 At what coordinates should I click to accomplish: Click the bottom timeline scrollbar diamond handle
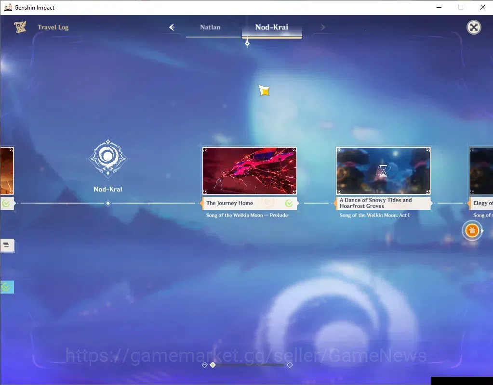(213, 365)
